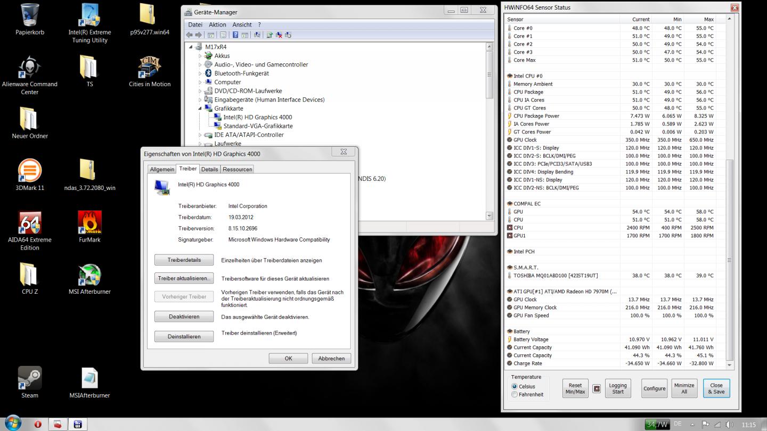The height and width of the screenshot is (431, 767).
Task: Click the blue Help icon in Geräte-Manager toolbar
Action: click(235, 35)
